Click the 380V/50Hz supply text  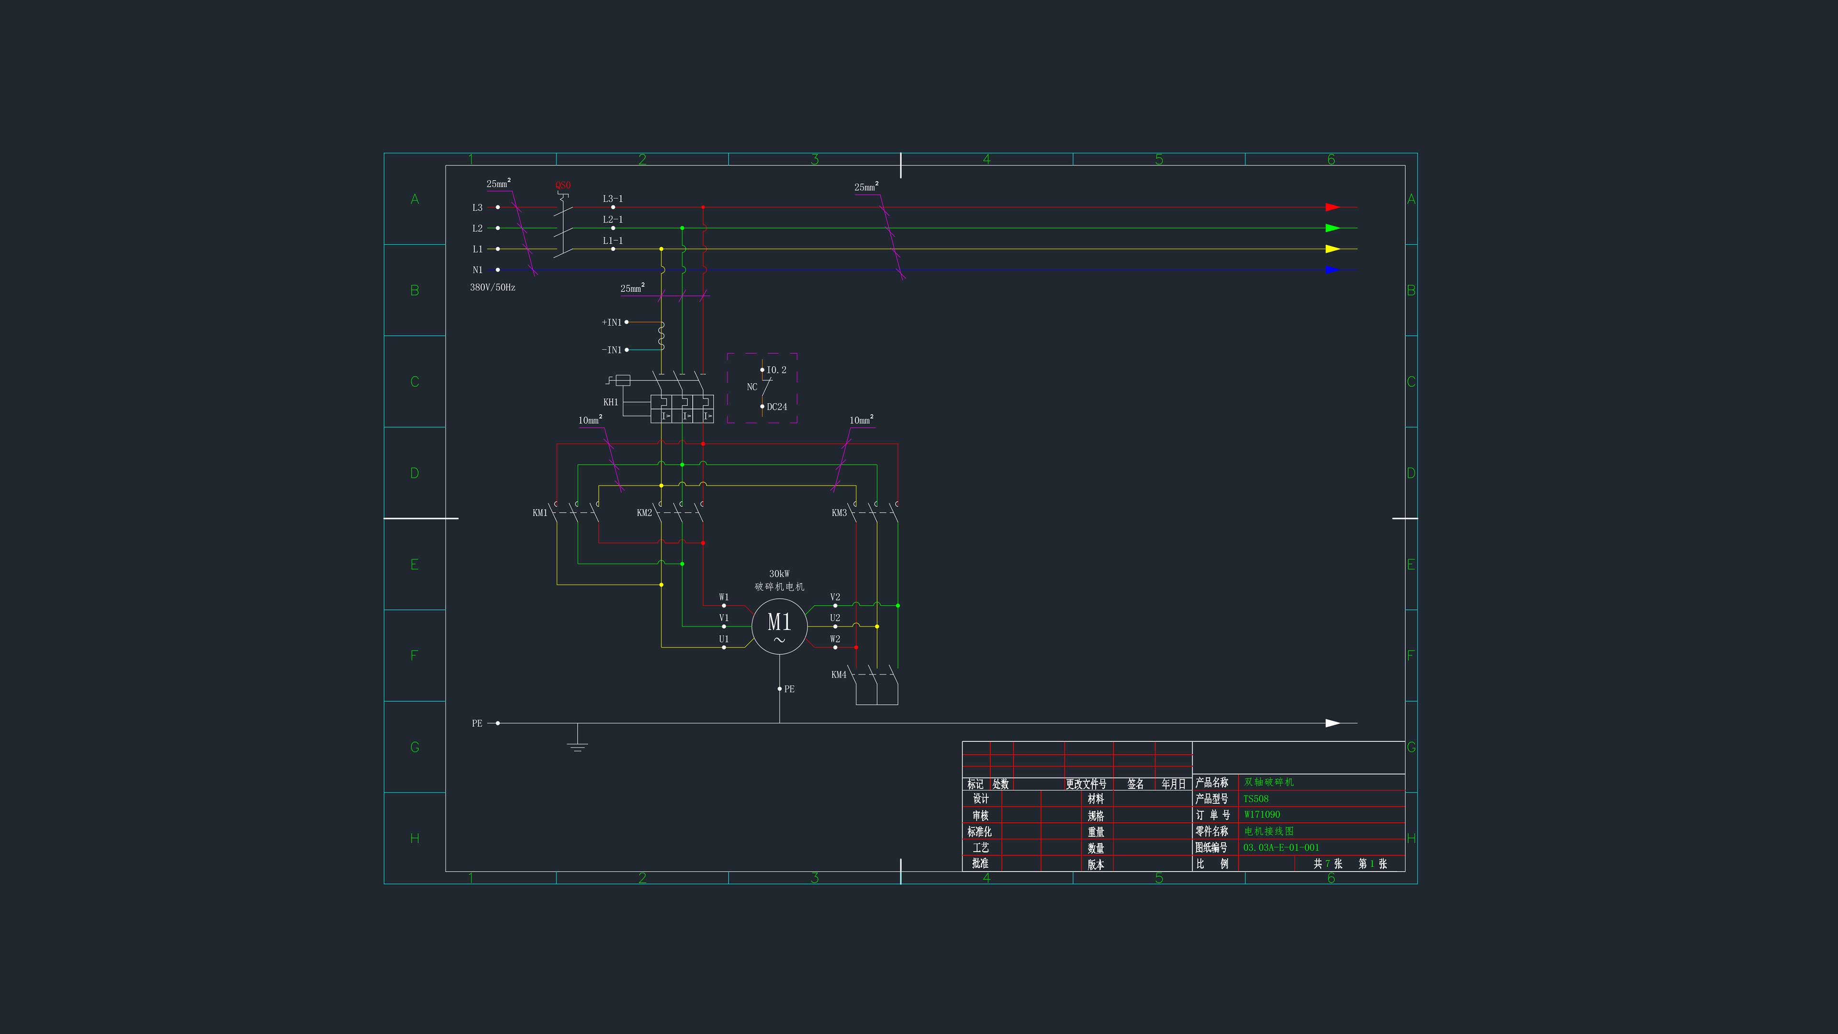pos(493,287)
